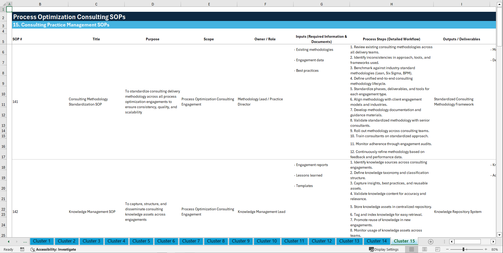503x253 pixels.
Task: Open the Cluster 10 sheet
Action: click(267, 241)
